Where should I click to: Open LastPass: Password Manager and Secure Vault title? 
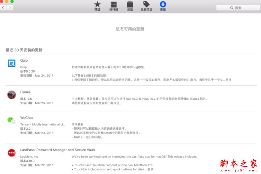pos(57,150)
